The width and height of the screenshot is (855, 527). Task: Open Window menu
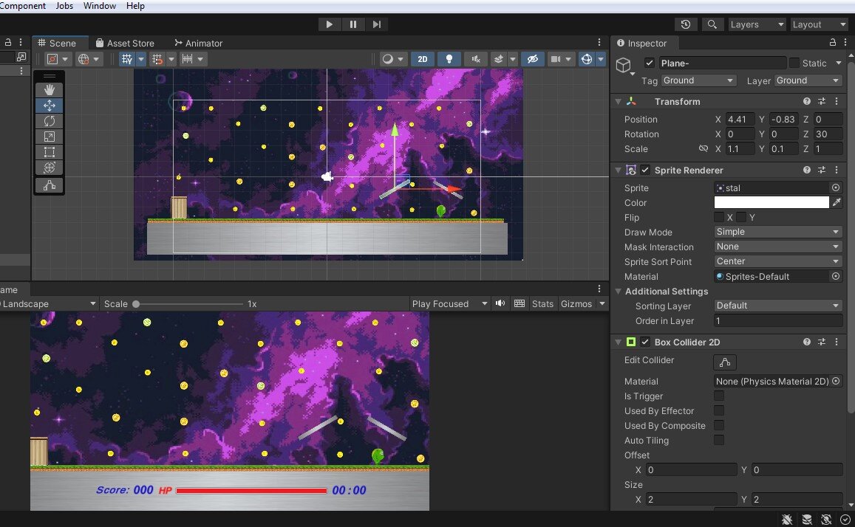coord(99,6)
